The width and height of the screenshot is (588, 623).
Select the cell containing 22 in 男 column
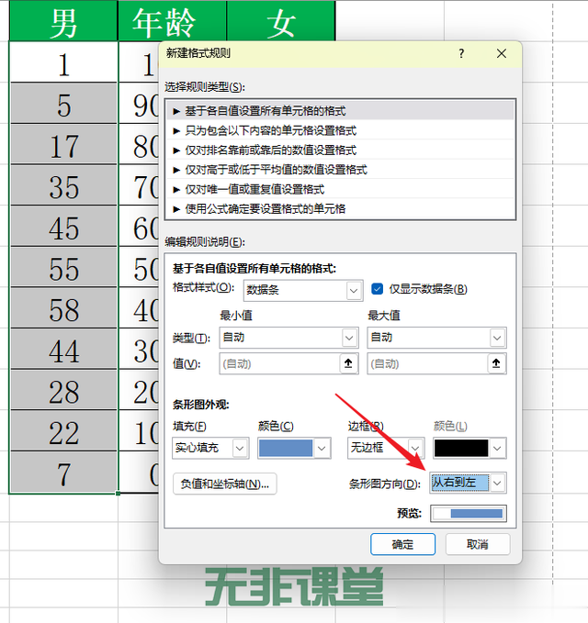point(63,430)
